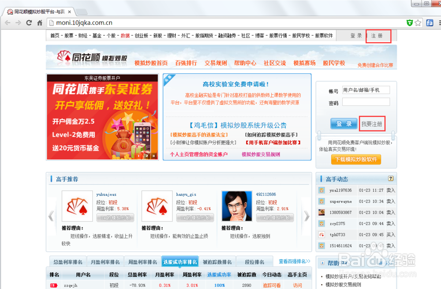This screenshot has width=441, height=289.
Task: Show previous recommended experts with left arrow
Action: point(51,216)
